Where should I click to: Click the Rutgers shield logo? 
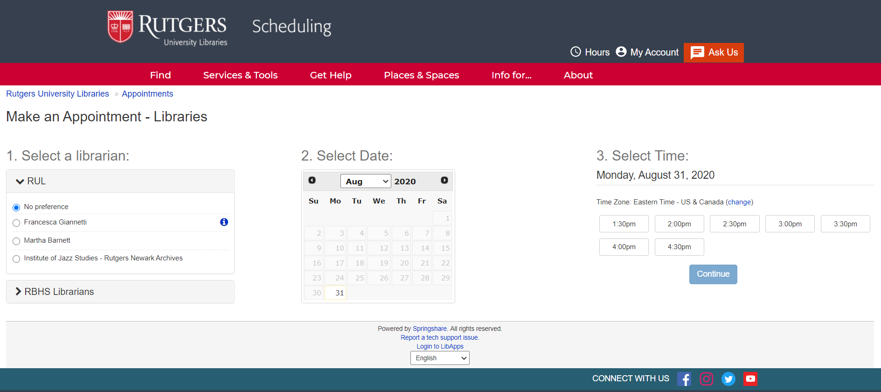pyautogui.click(x=120, y=27)
